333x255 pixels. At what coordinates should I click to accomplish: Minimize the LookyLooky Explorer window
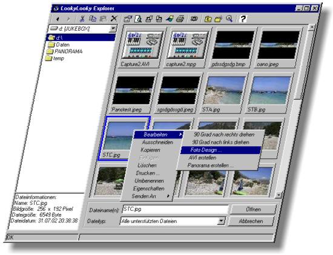point(299,8)
